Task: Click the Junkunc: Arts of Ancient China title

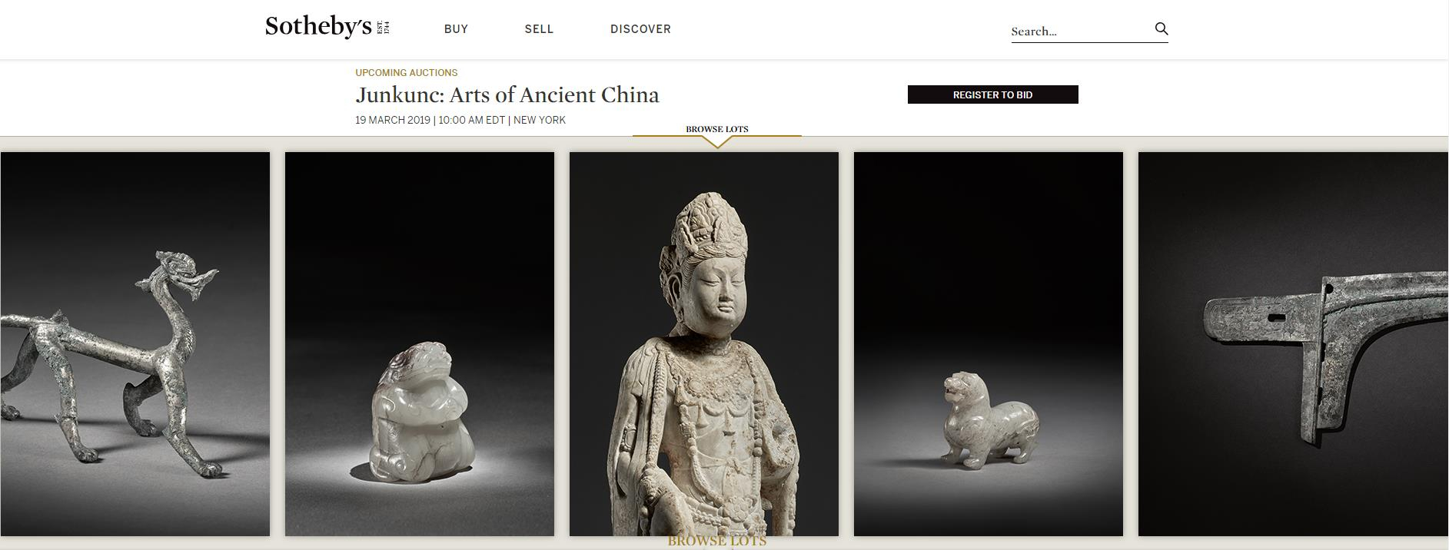Action: point(507,95)
